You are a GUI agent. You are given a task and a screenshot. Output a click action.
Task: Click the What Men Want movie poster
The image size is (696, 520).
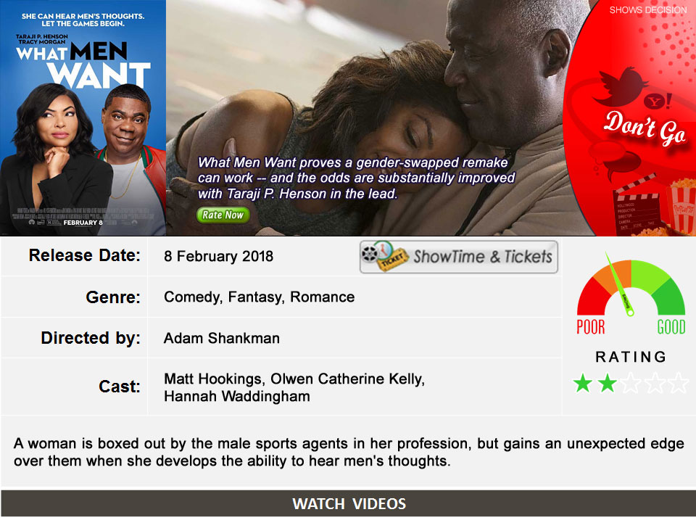[83, 117]
